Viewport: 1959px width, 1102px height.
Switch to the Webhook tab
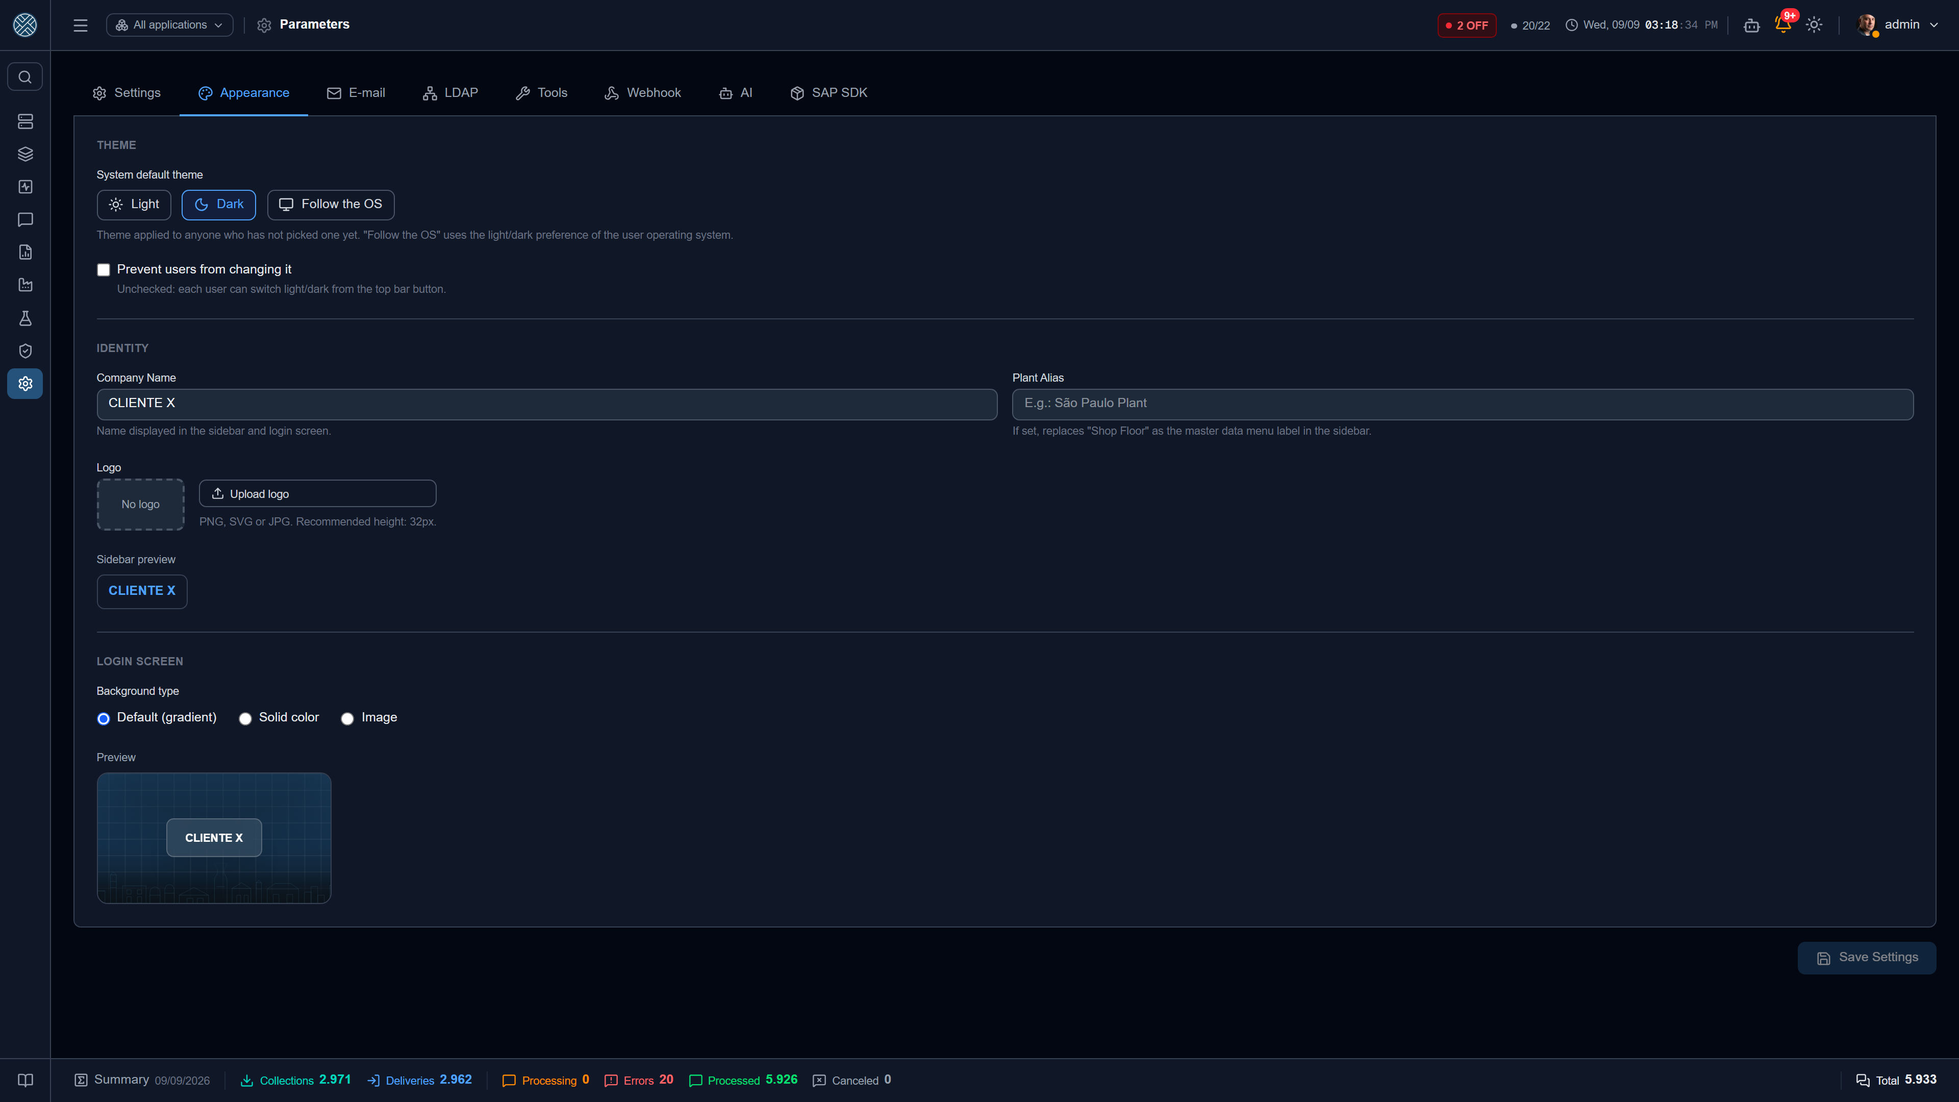(x=643, y=93)
